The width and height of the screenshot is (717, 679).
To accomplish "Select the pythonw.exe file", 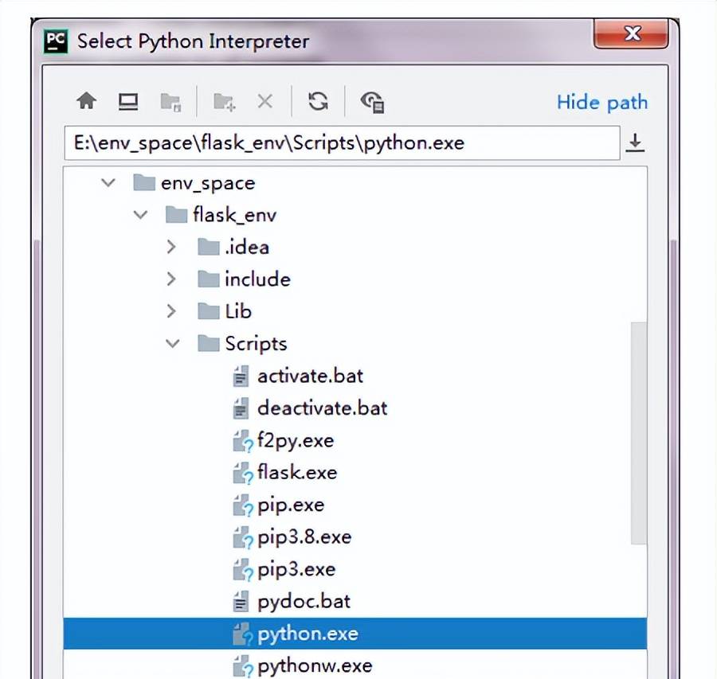I will [x=314, y=665].
